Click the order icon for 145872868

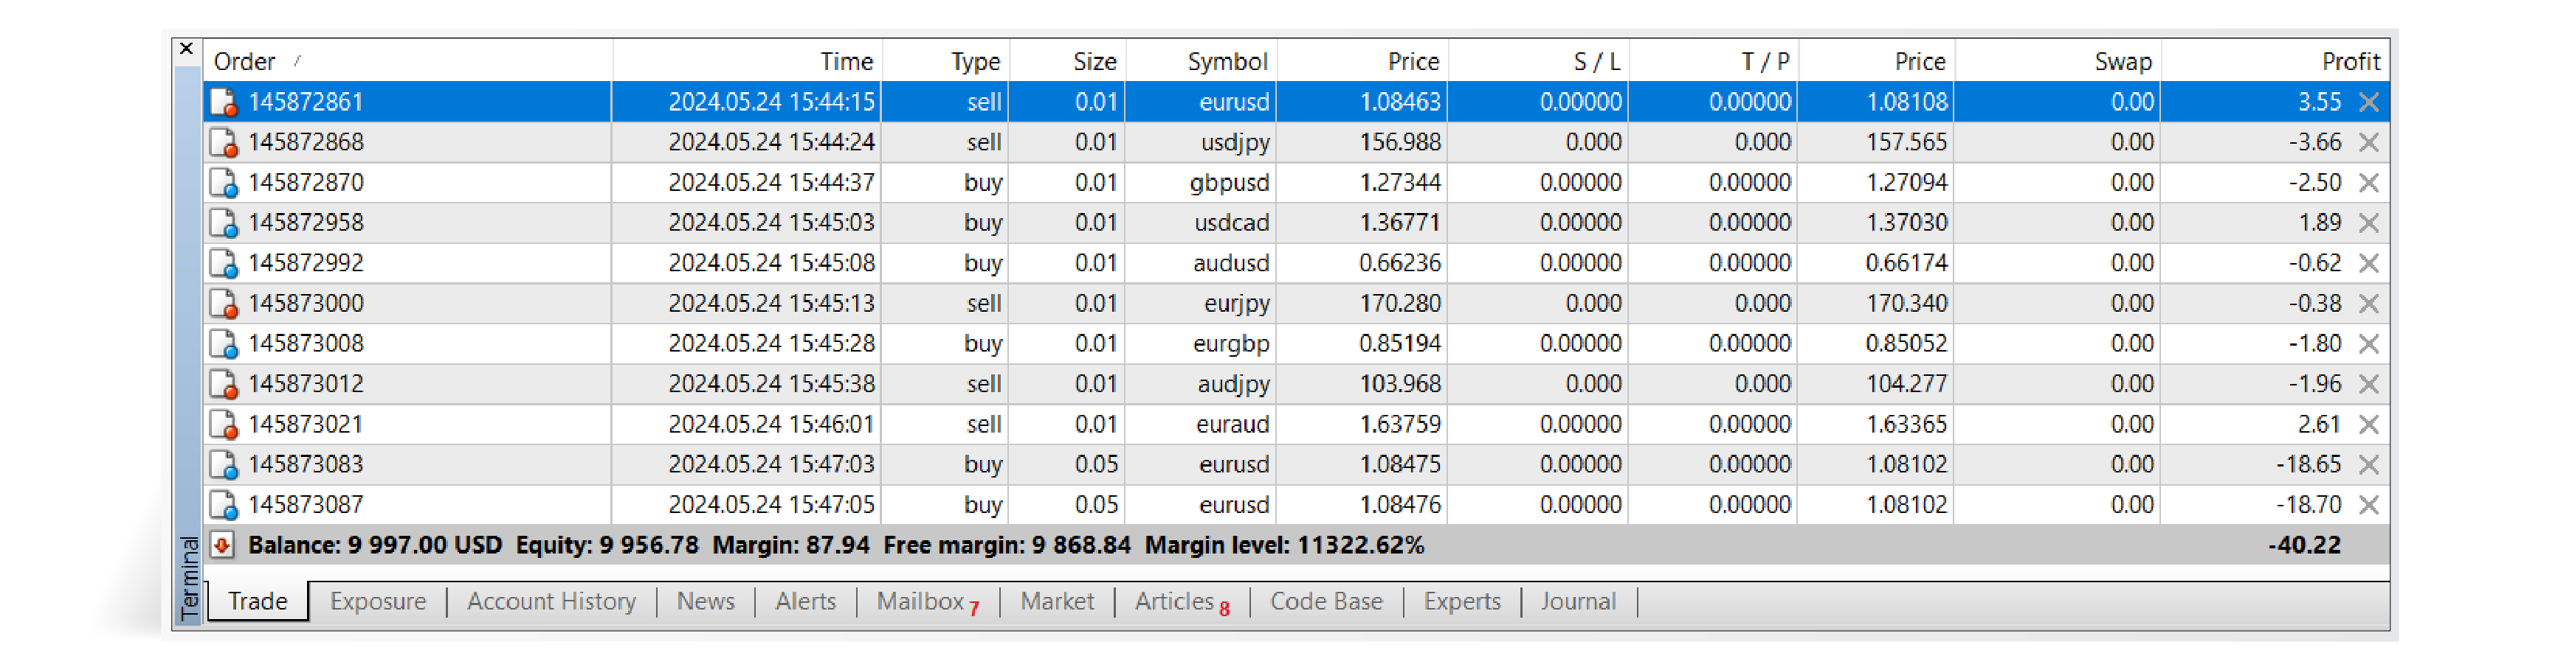tap(224, 143)
